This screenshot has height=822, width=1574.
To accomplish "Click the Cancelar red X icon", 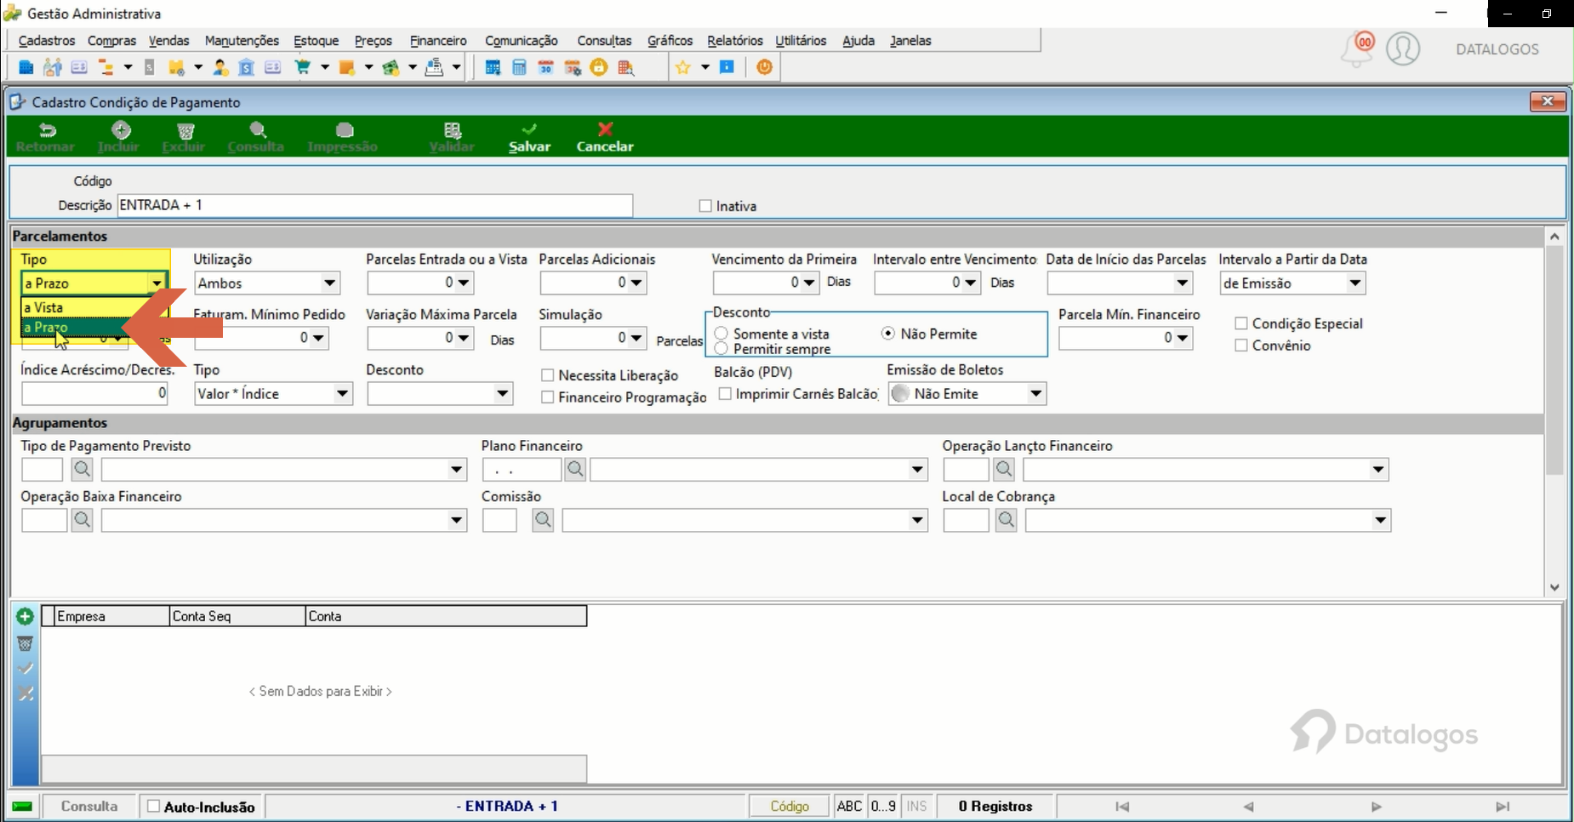I will click(605, 129).
